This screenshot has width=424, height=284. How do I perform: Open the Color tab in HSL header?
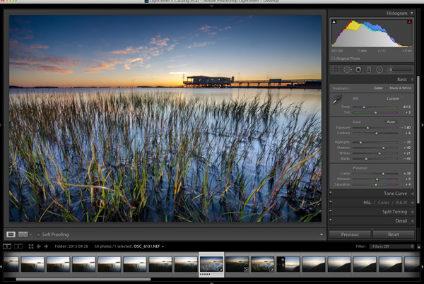coord(384,203)
